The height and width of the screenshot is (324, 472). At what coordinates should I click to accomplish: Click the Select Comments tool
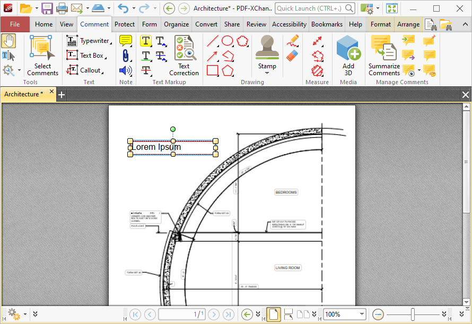point(42,55)
